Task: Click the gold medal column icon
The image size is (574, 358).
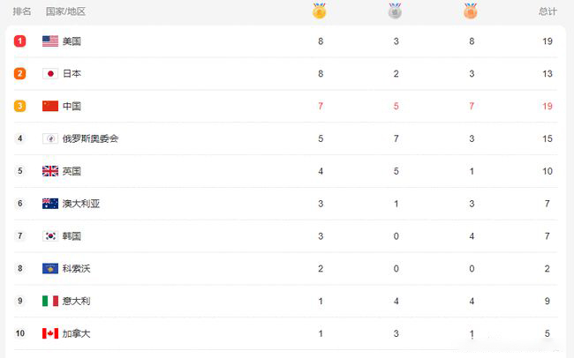Action: pos(319,11)
